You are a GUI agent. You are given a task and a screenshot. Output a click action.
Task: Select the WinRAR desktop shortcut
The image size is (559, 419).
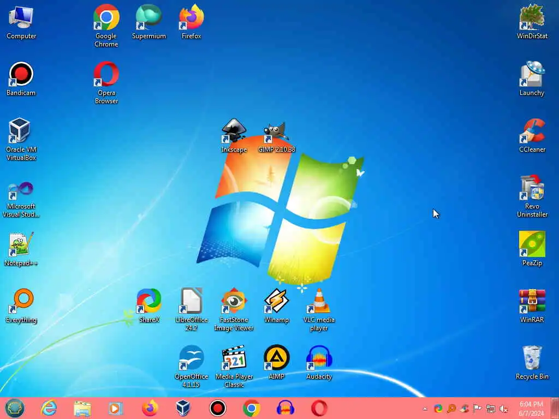click(x=532, y=306)
